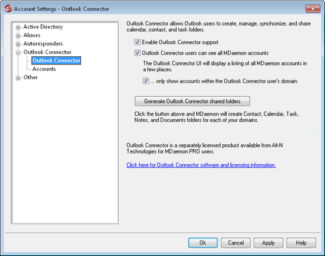Toggle only show accounts within user's domain
The width and height of the screenshot is (325, 256).
[x=146, y=81]
